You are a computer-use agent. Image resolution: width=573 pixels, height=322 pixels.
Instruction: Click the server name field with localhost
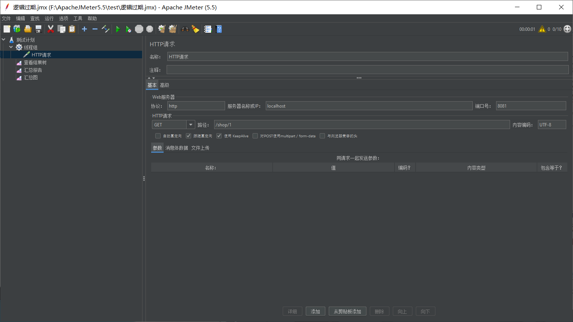(x=369, y=106)
